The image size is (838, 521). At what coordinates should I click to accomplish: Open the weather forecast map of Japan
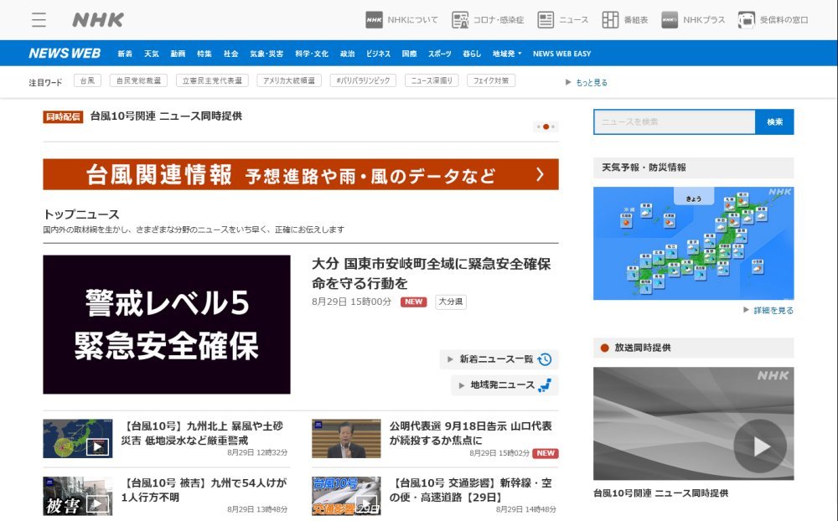(x=694, y=243)
